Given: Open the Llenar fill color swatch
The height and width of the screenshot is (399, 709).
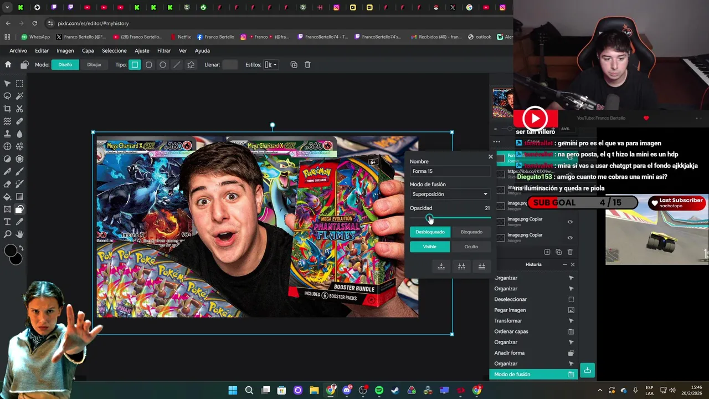Looking at the screenshot, I should (x=229, y=64).
